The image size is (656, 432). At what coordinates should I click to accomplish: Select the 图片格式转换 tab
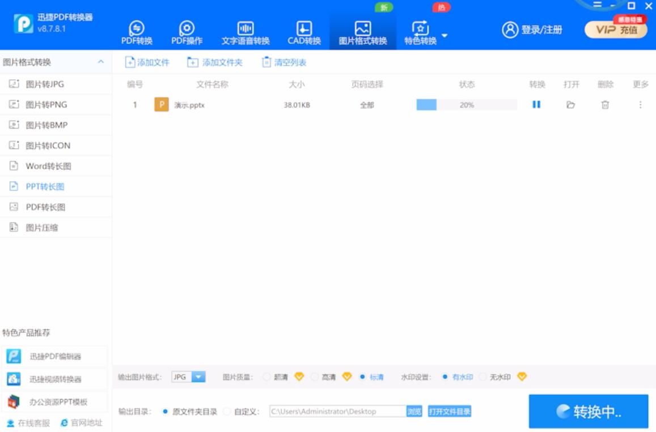pyautogui.click(x=363, y=32)
